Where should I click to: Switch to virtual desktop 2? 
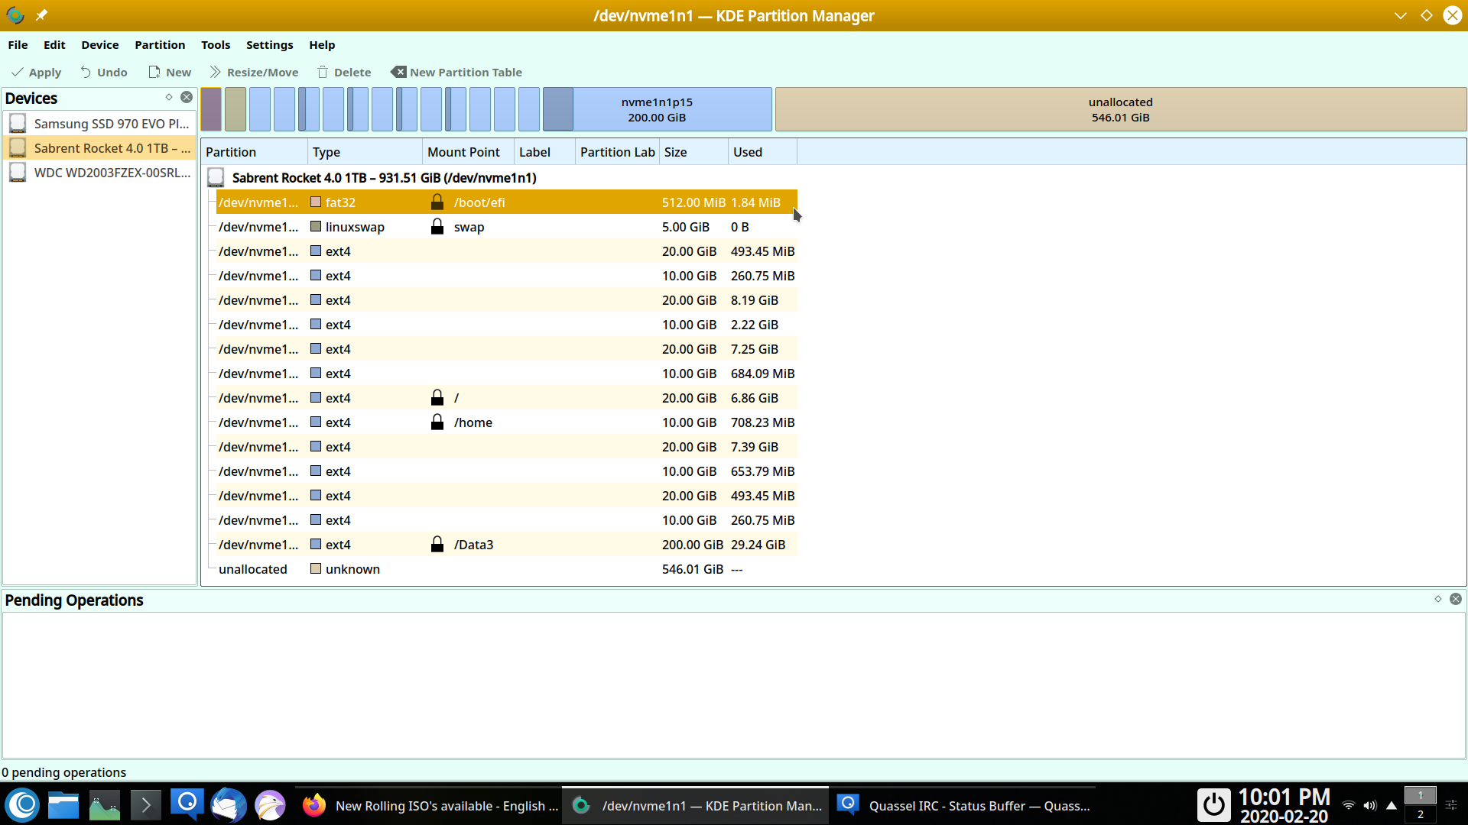(1421, 814)
